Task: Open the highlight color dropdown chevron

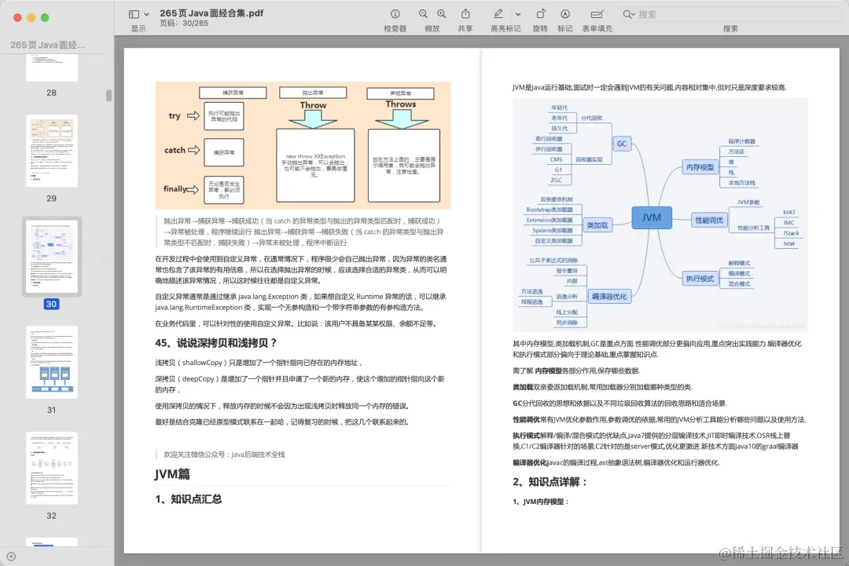Action: (x=520, y=13)
